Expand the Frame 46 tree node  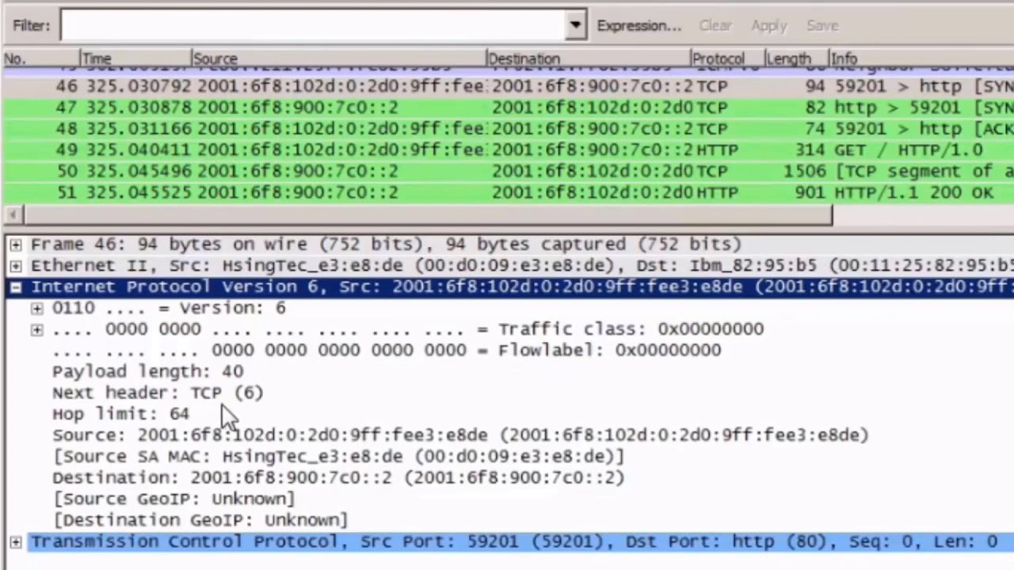pyautogui.click(x=15, y=245)
